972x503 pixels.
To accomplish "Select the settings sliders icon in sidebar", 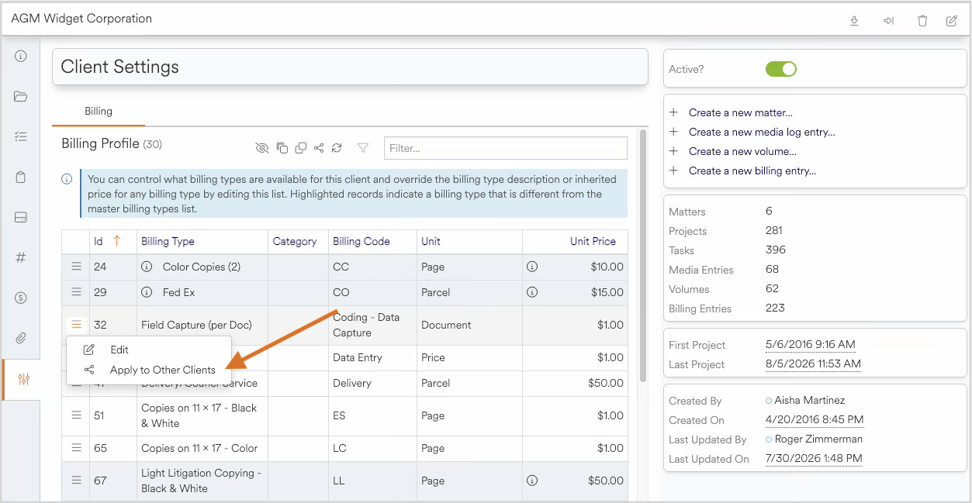I will 23,380.
